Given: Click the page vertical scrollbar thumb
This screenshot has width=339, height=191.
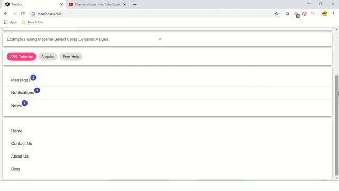Looking at the screenshot, I should (x=337, y=125).
